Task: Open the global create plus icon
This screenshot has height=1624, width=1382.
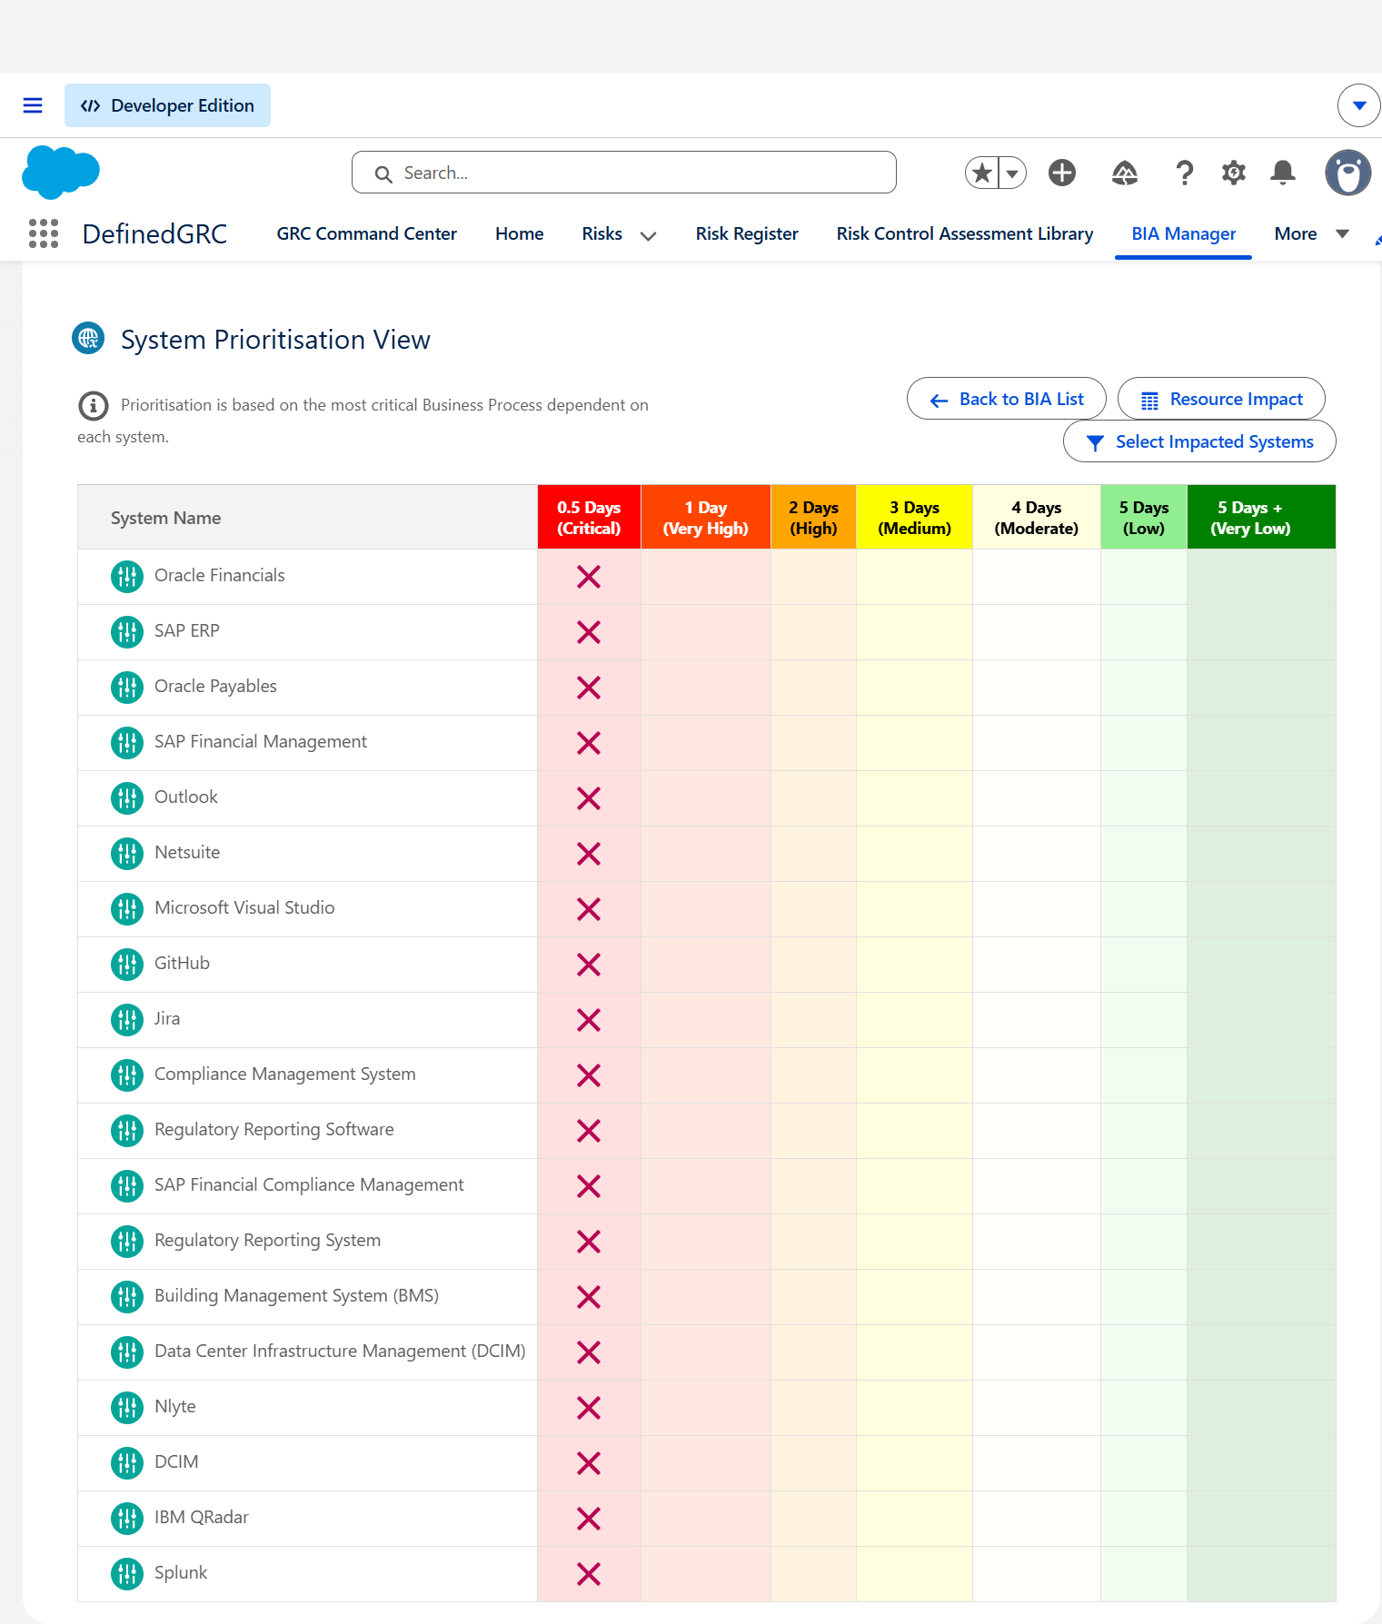Action: 1062,173
